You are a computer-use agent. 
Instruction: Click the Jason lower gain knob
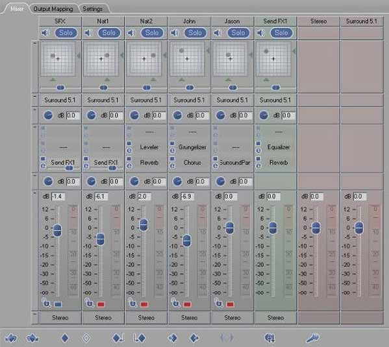click(220, 182)
